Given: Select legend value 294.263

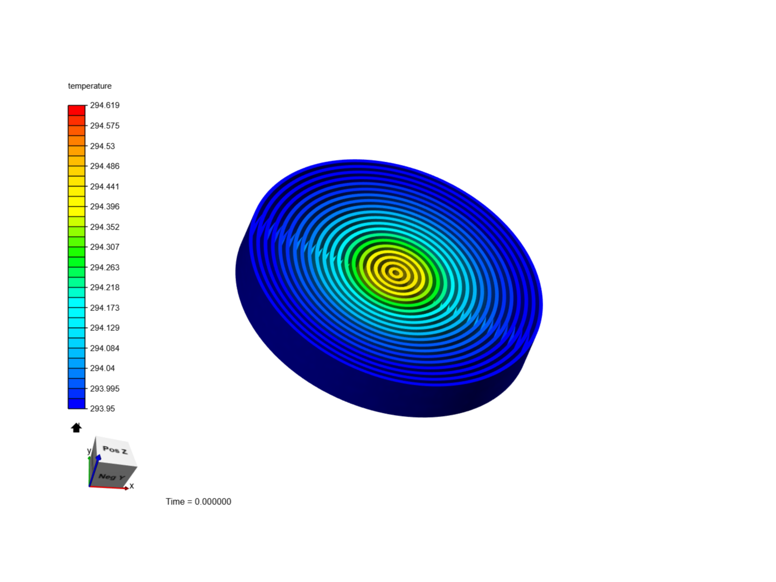Looking at the screenshot, I should pyautogui.click(x=105, y=267).
